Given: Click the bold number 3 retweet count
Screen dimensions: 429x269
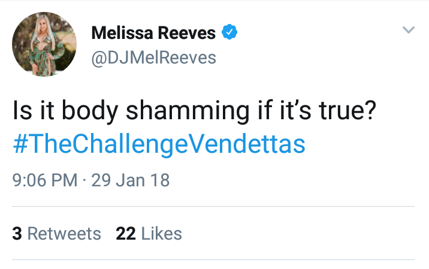Looking at the screenshot, I should click(x=17, y=234).
